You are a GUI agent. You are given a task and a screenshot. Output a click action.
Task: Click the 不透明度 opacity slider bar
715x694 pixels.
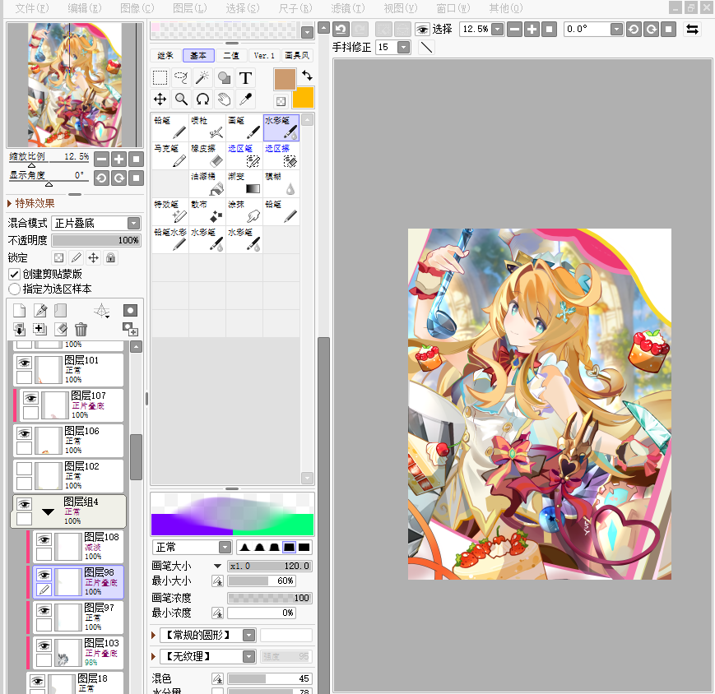click(x=96, y=240)
